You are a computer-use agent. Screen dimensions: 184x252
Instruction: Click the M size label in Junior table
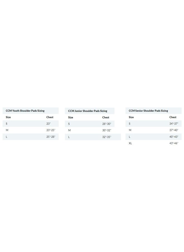69,130
